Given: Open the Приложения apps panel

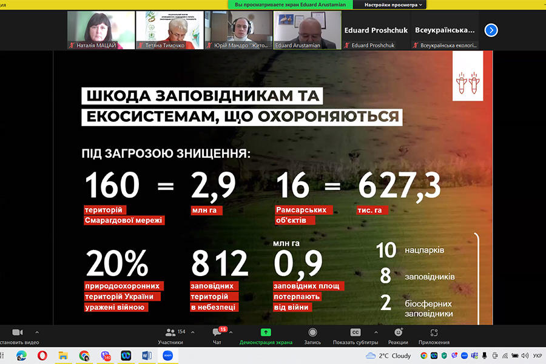Looking at the screenshot, I should click(434, 337).
